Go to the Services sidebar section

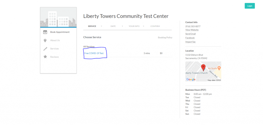[54, 49]
